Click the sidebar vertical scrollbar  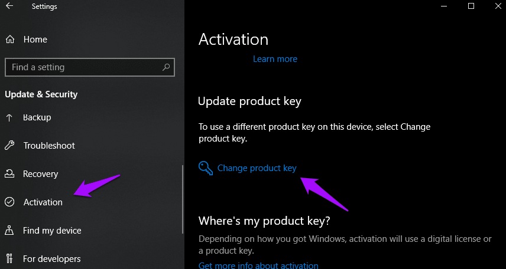(183, 199)
